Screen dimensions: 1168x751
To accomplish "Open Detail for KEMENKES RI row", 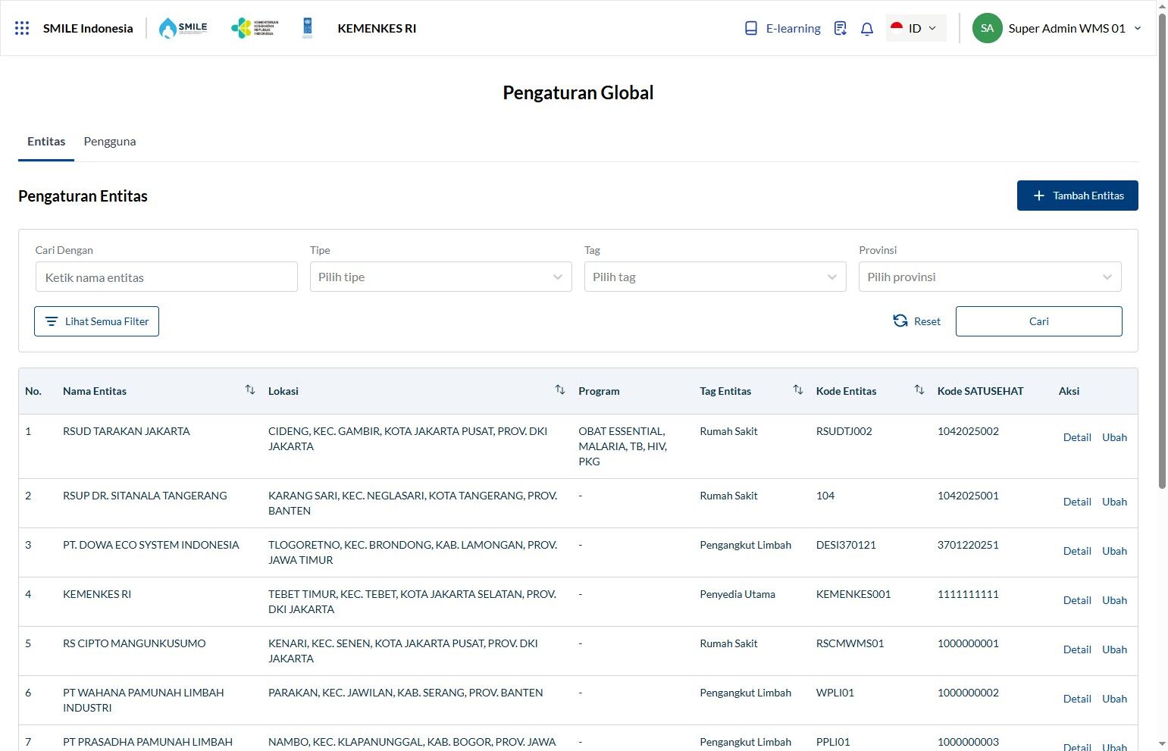I will pyautogui.click(x=1077, y=600).
